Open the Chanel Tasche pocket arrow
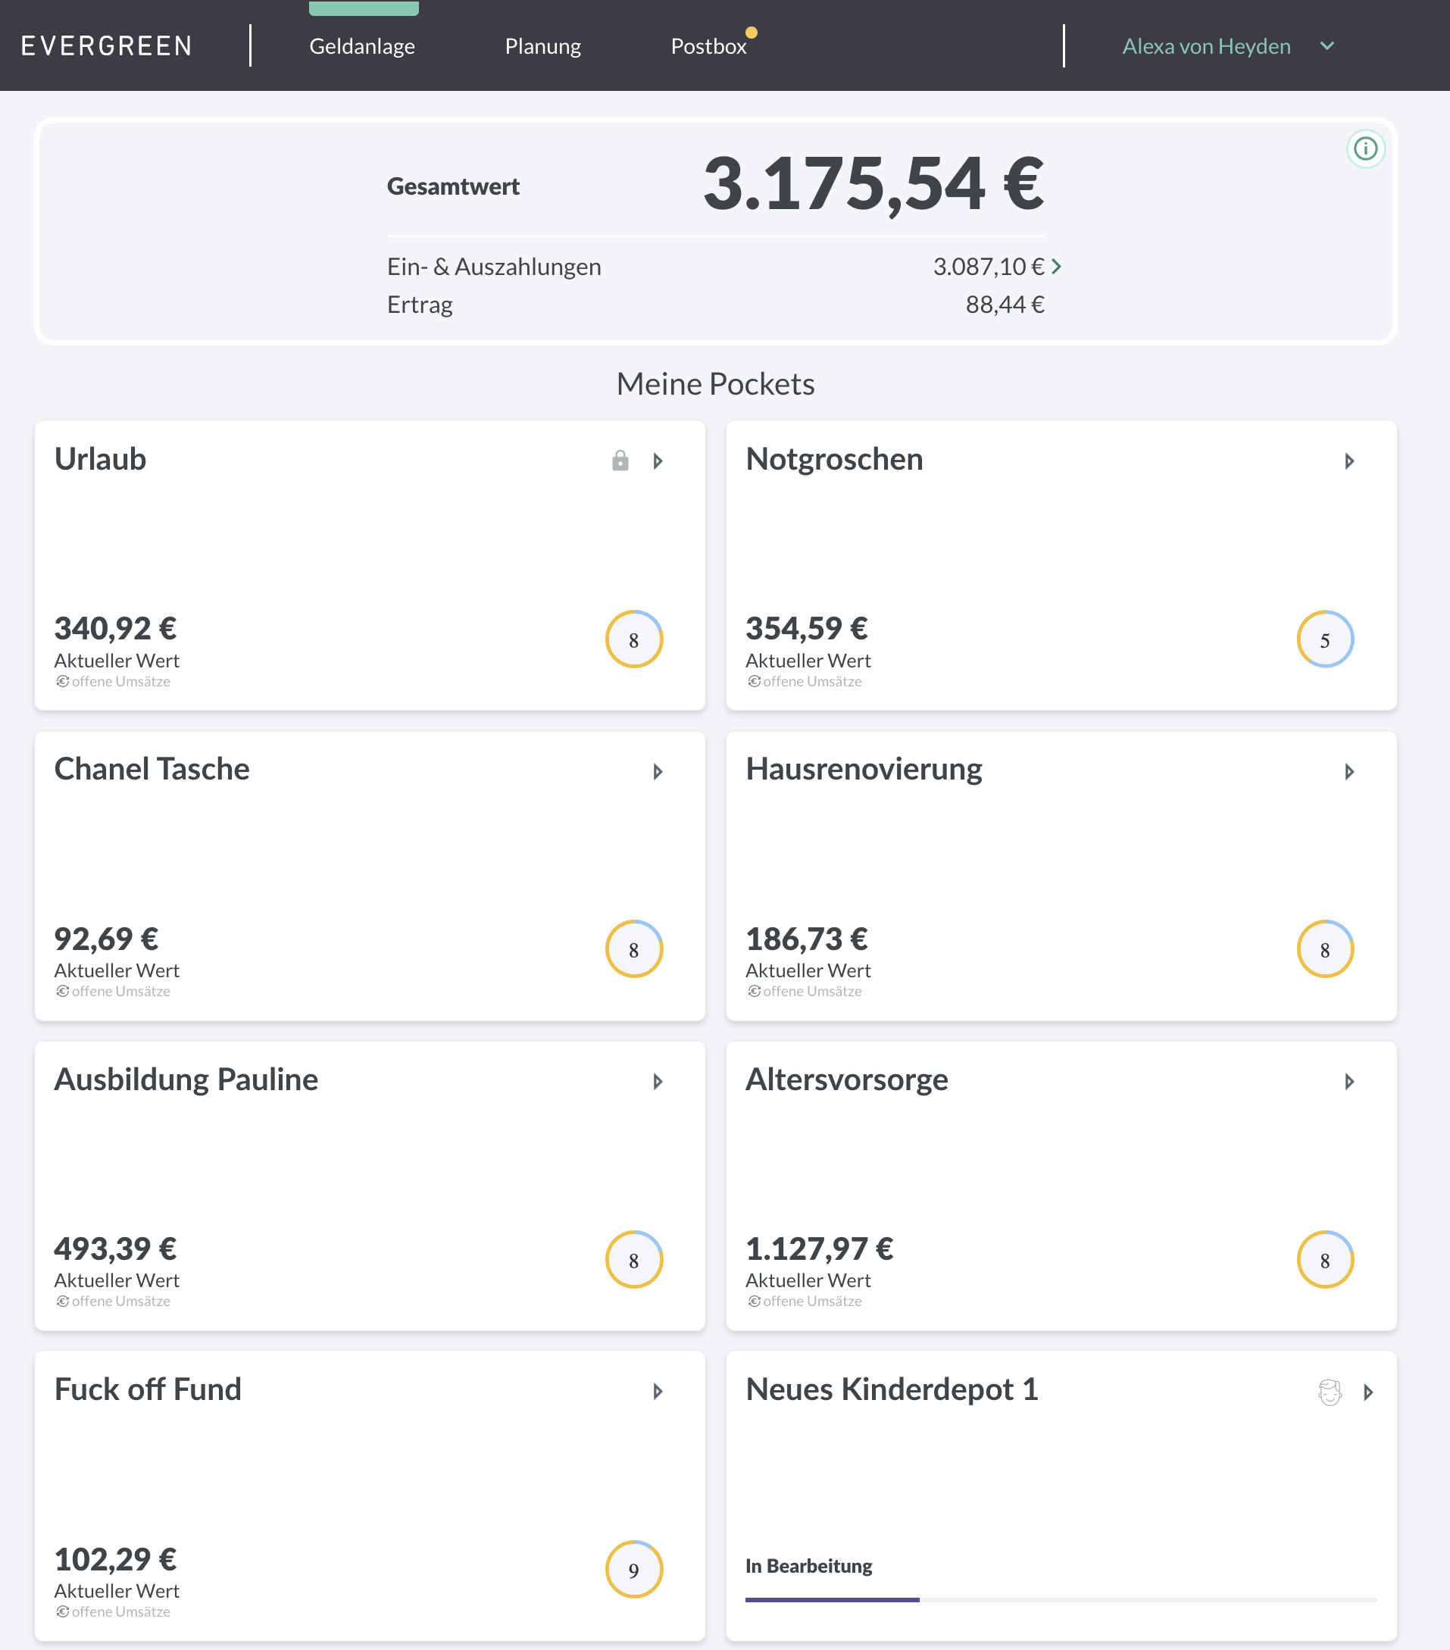 pyautogui.click(x=658, y=772)
